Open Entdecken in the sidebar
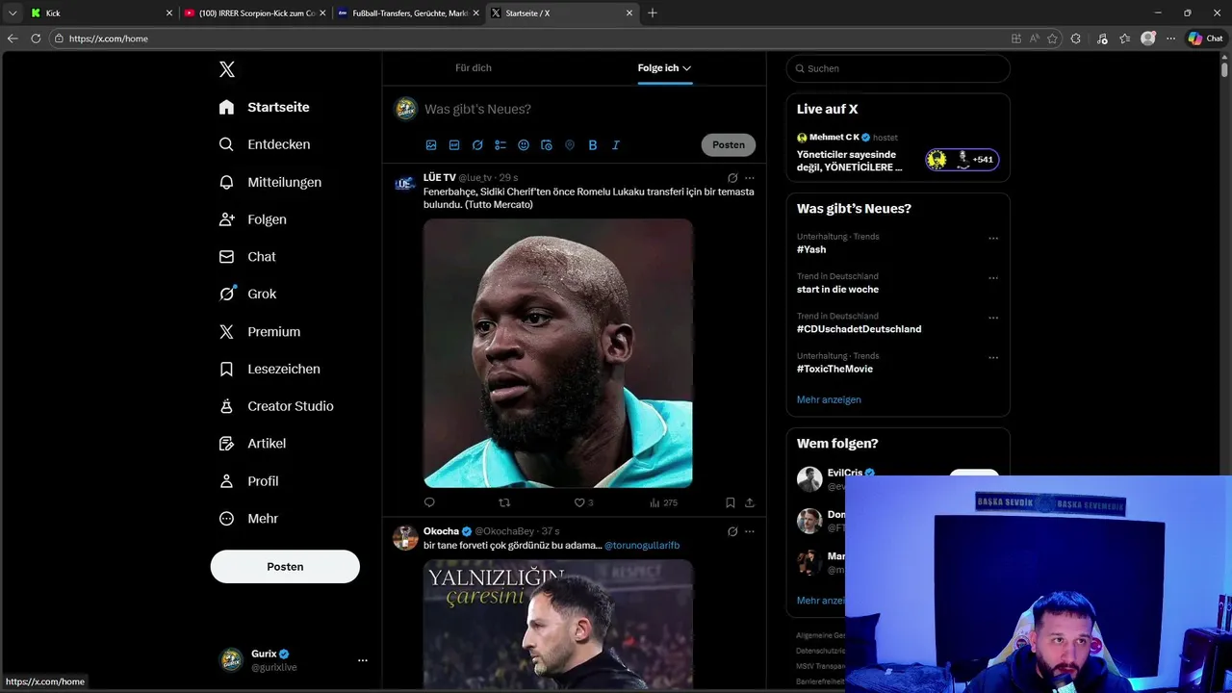The height and width of the screenshot is (693, 1232). point(265,144)
